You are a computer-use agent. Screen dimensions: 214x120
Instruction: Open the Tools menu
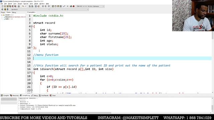coord(31,4)
